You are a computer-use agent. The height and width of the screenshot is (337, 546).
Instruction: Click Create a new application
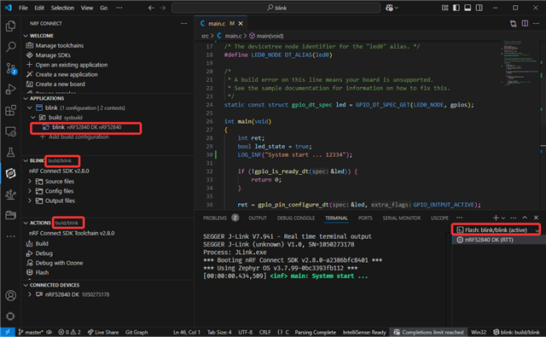(x=67, y=74)
